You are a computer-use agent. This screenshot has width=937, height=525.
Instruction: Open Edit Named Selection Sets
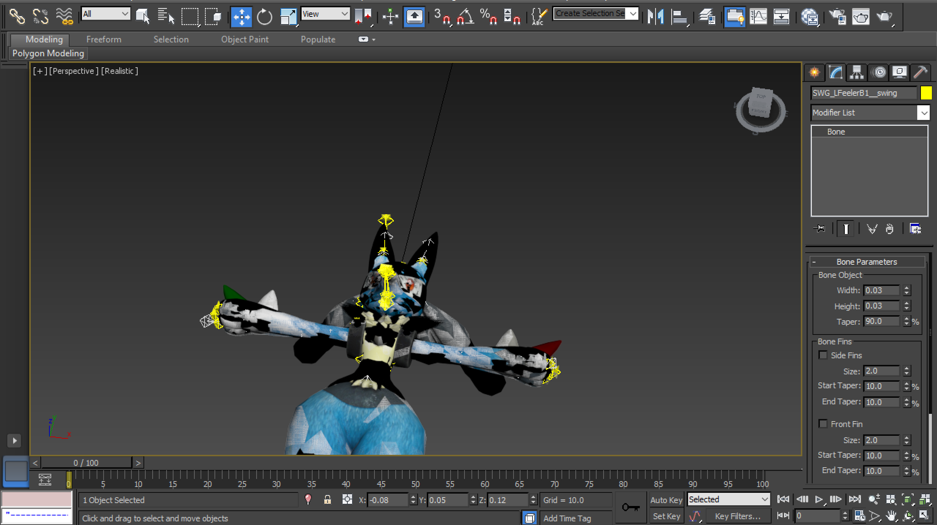(539, 16)
